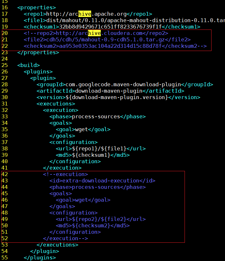Click id extra-download-execution line
The width and height of the screenshot is (225, 261).
(x=102, y=181)
